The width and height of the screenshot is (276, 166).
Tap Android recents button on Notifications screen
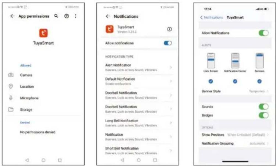click(155, 160)
